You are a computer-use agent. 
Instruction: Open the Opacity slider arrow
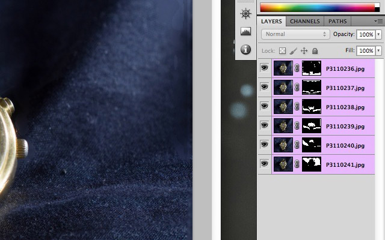click(378, 34)
